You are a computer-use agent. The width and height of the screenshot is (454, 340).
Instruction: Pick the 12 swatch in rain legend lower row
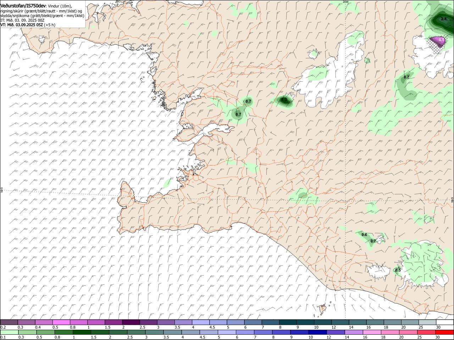[x=336, y=332]
